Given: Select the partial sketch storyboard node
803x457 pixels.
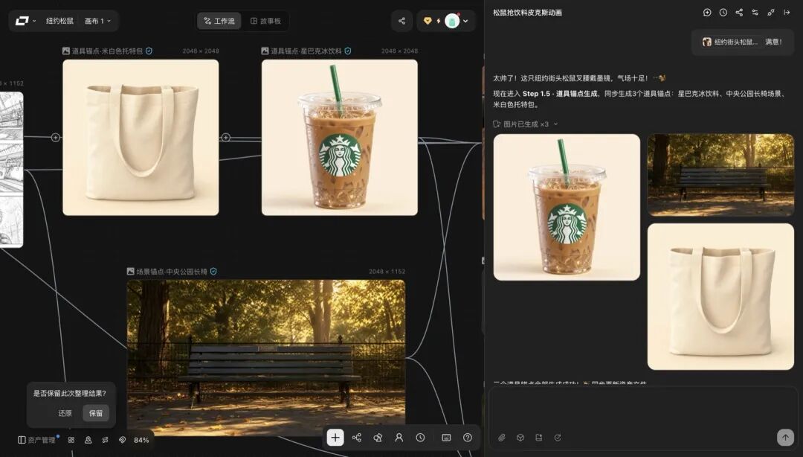Looking at the screenshot, I should (x=11, y=170).
